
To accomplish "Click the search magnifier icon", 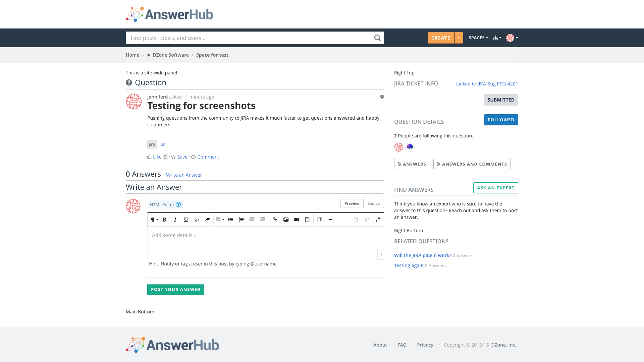I will (x=377, y=38).
